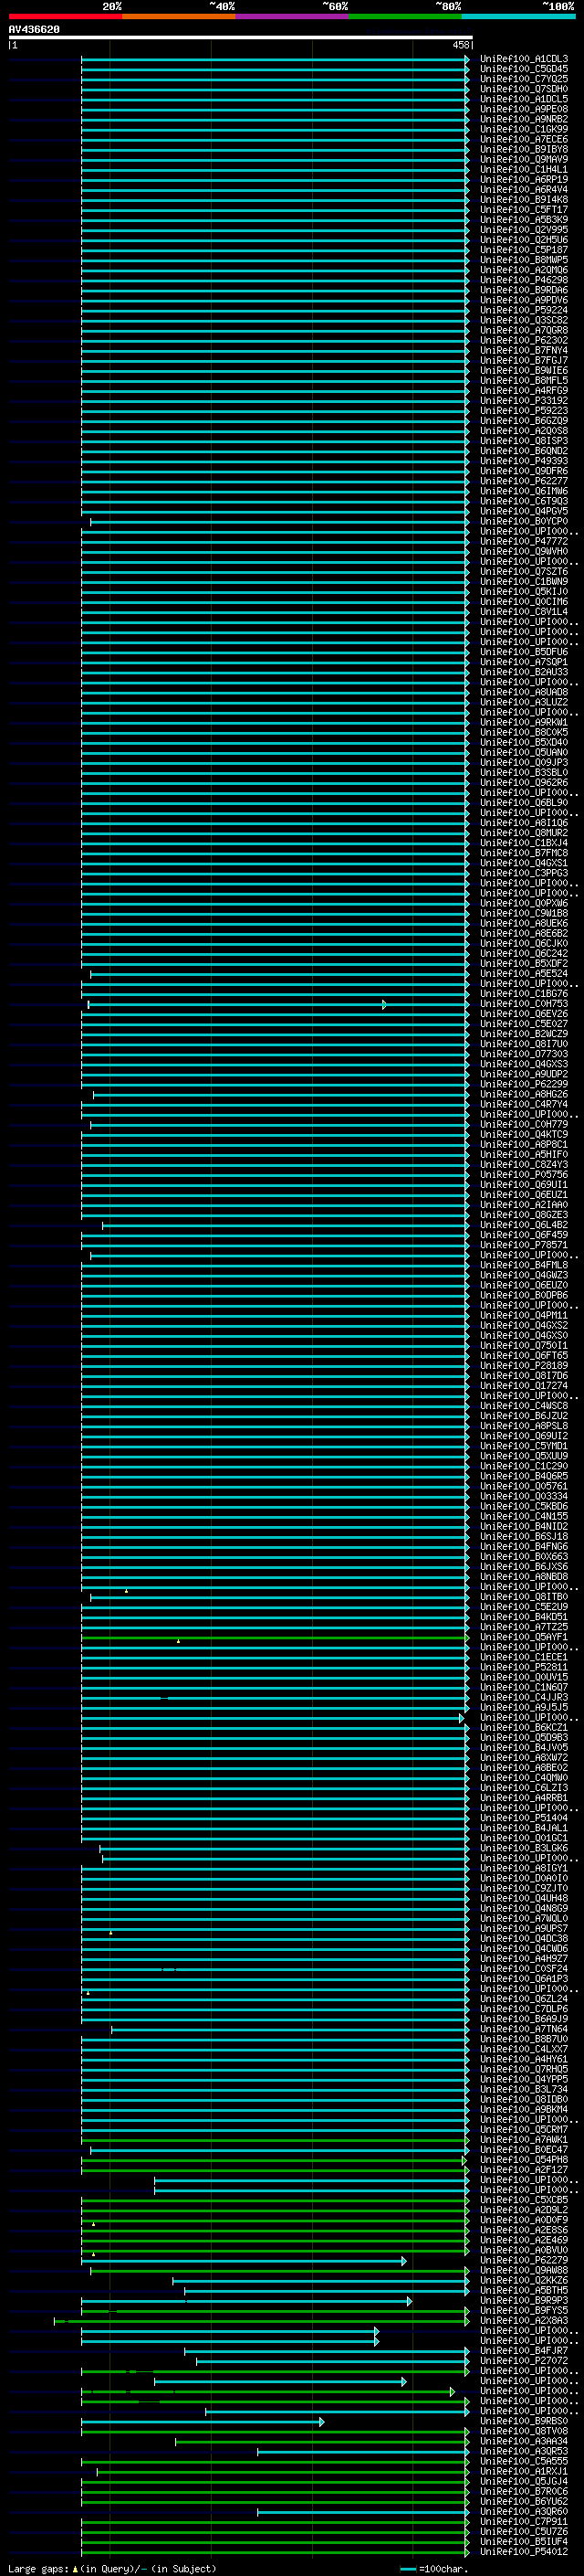The image size is (584, 2576).
Task: Select hit label UniRef100_Q4GXS1
Action: tap(524, 863)
